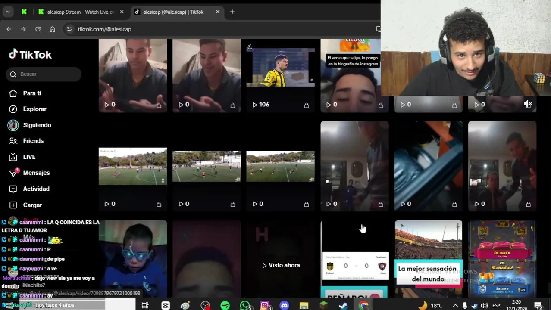Screen dimensions: 551x310
Task: Open Steam from the taskbar
Action: click(343, 305)
